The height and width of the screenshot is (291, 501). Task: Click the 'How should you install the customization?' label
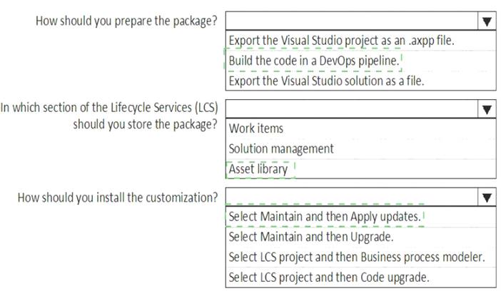118,198
